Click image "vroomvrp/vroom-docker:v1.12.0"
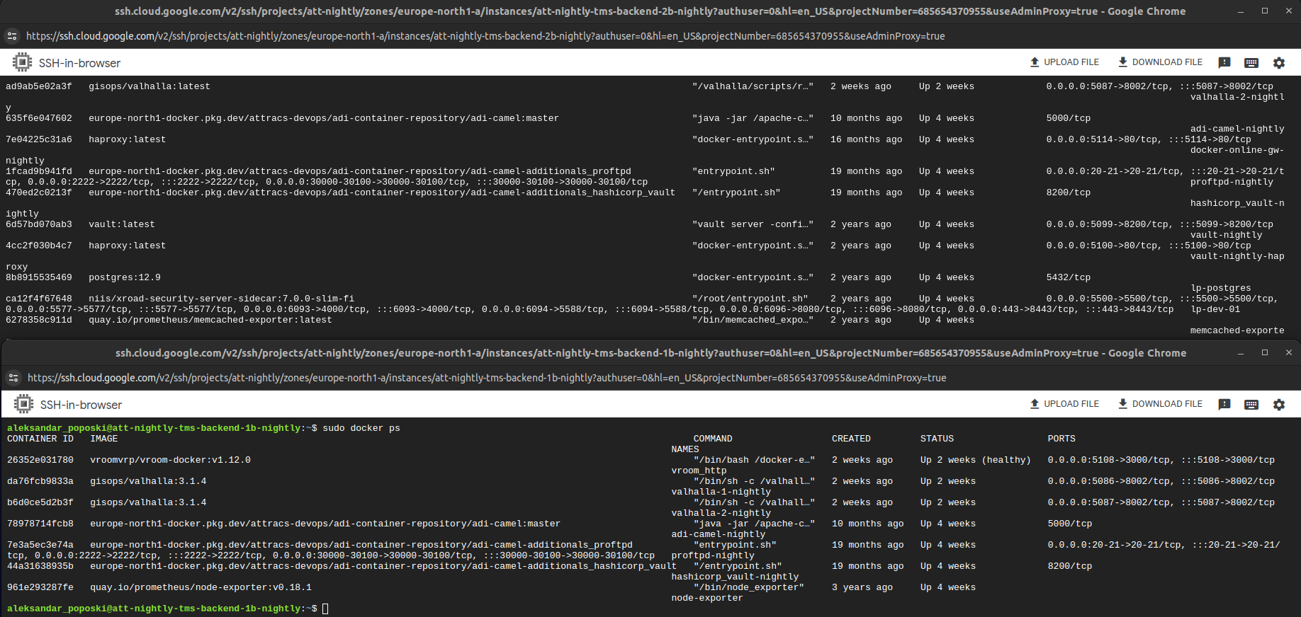 [170, 460]
